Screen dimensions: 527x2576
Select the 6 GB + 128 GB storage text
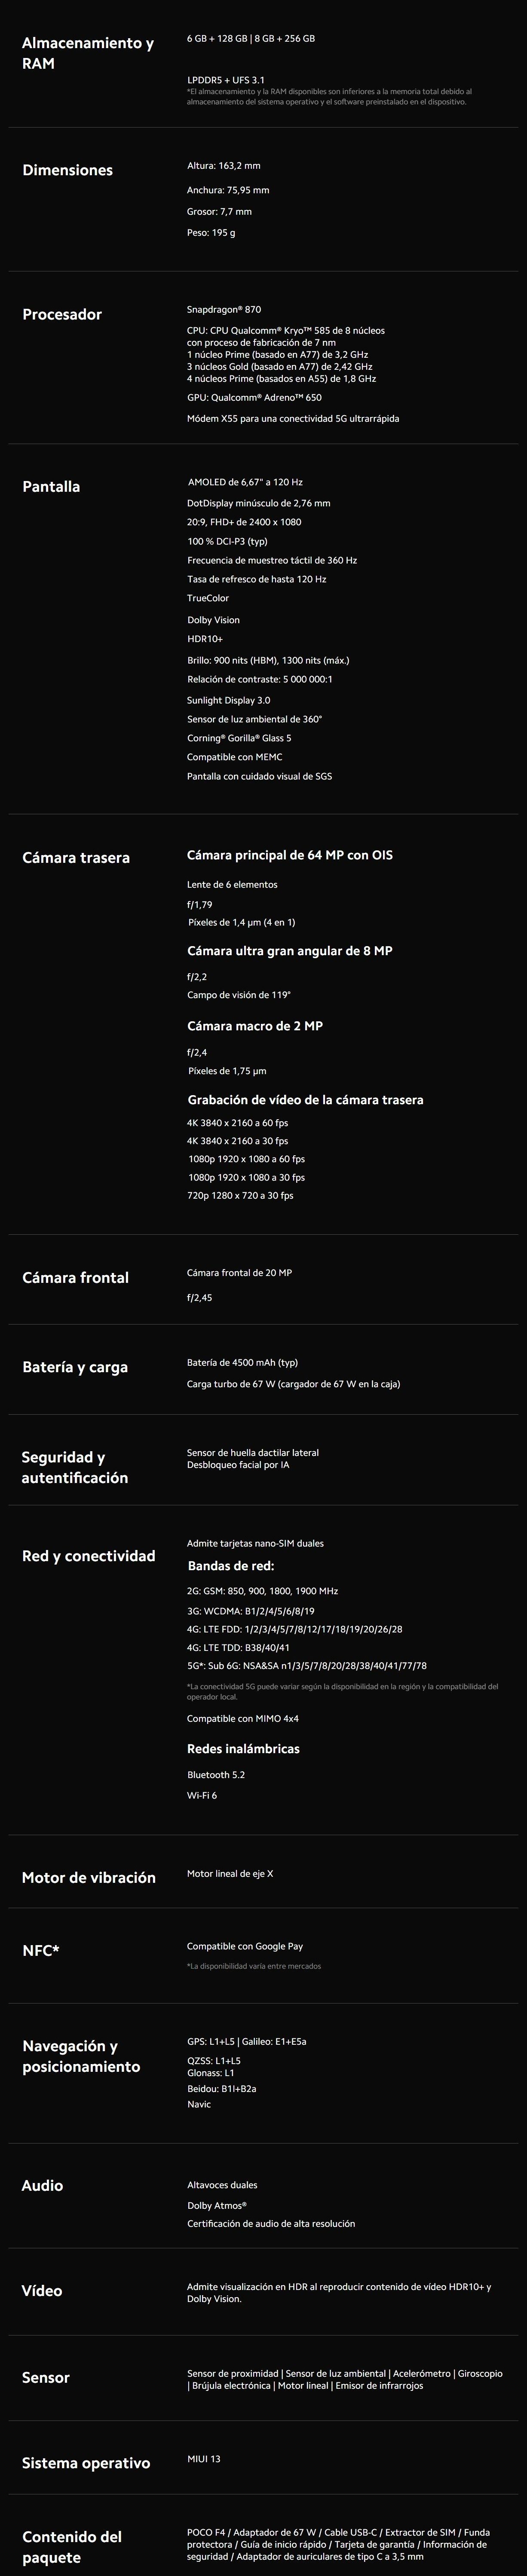217,38
